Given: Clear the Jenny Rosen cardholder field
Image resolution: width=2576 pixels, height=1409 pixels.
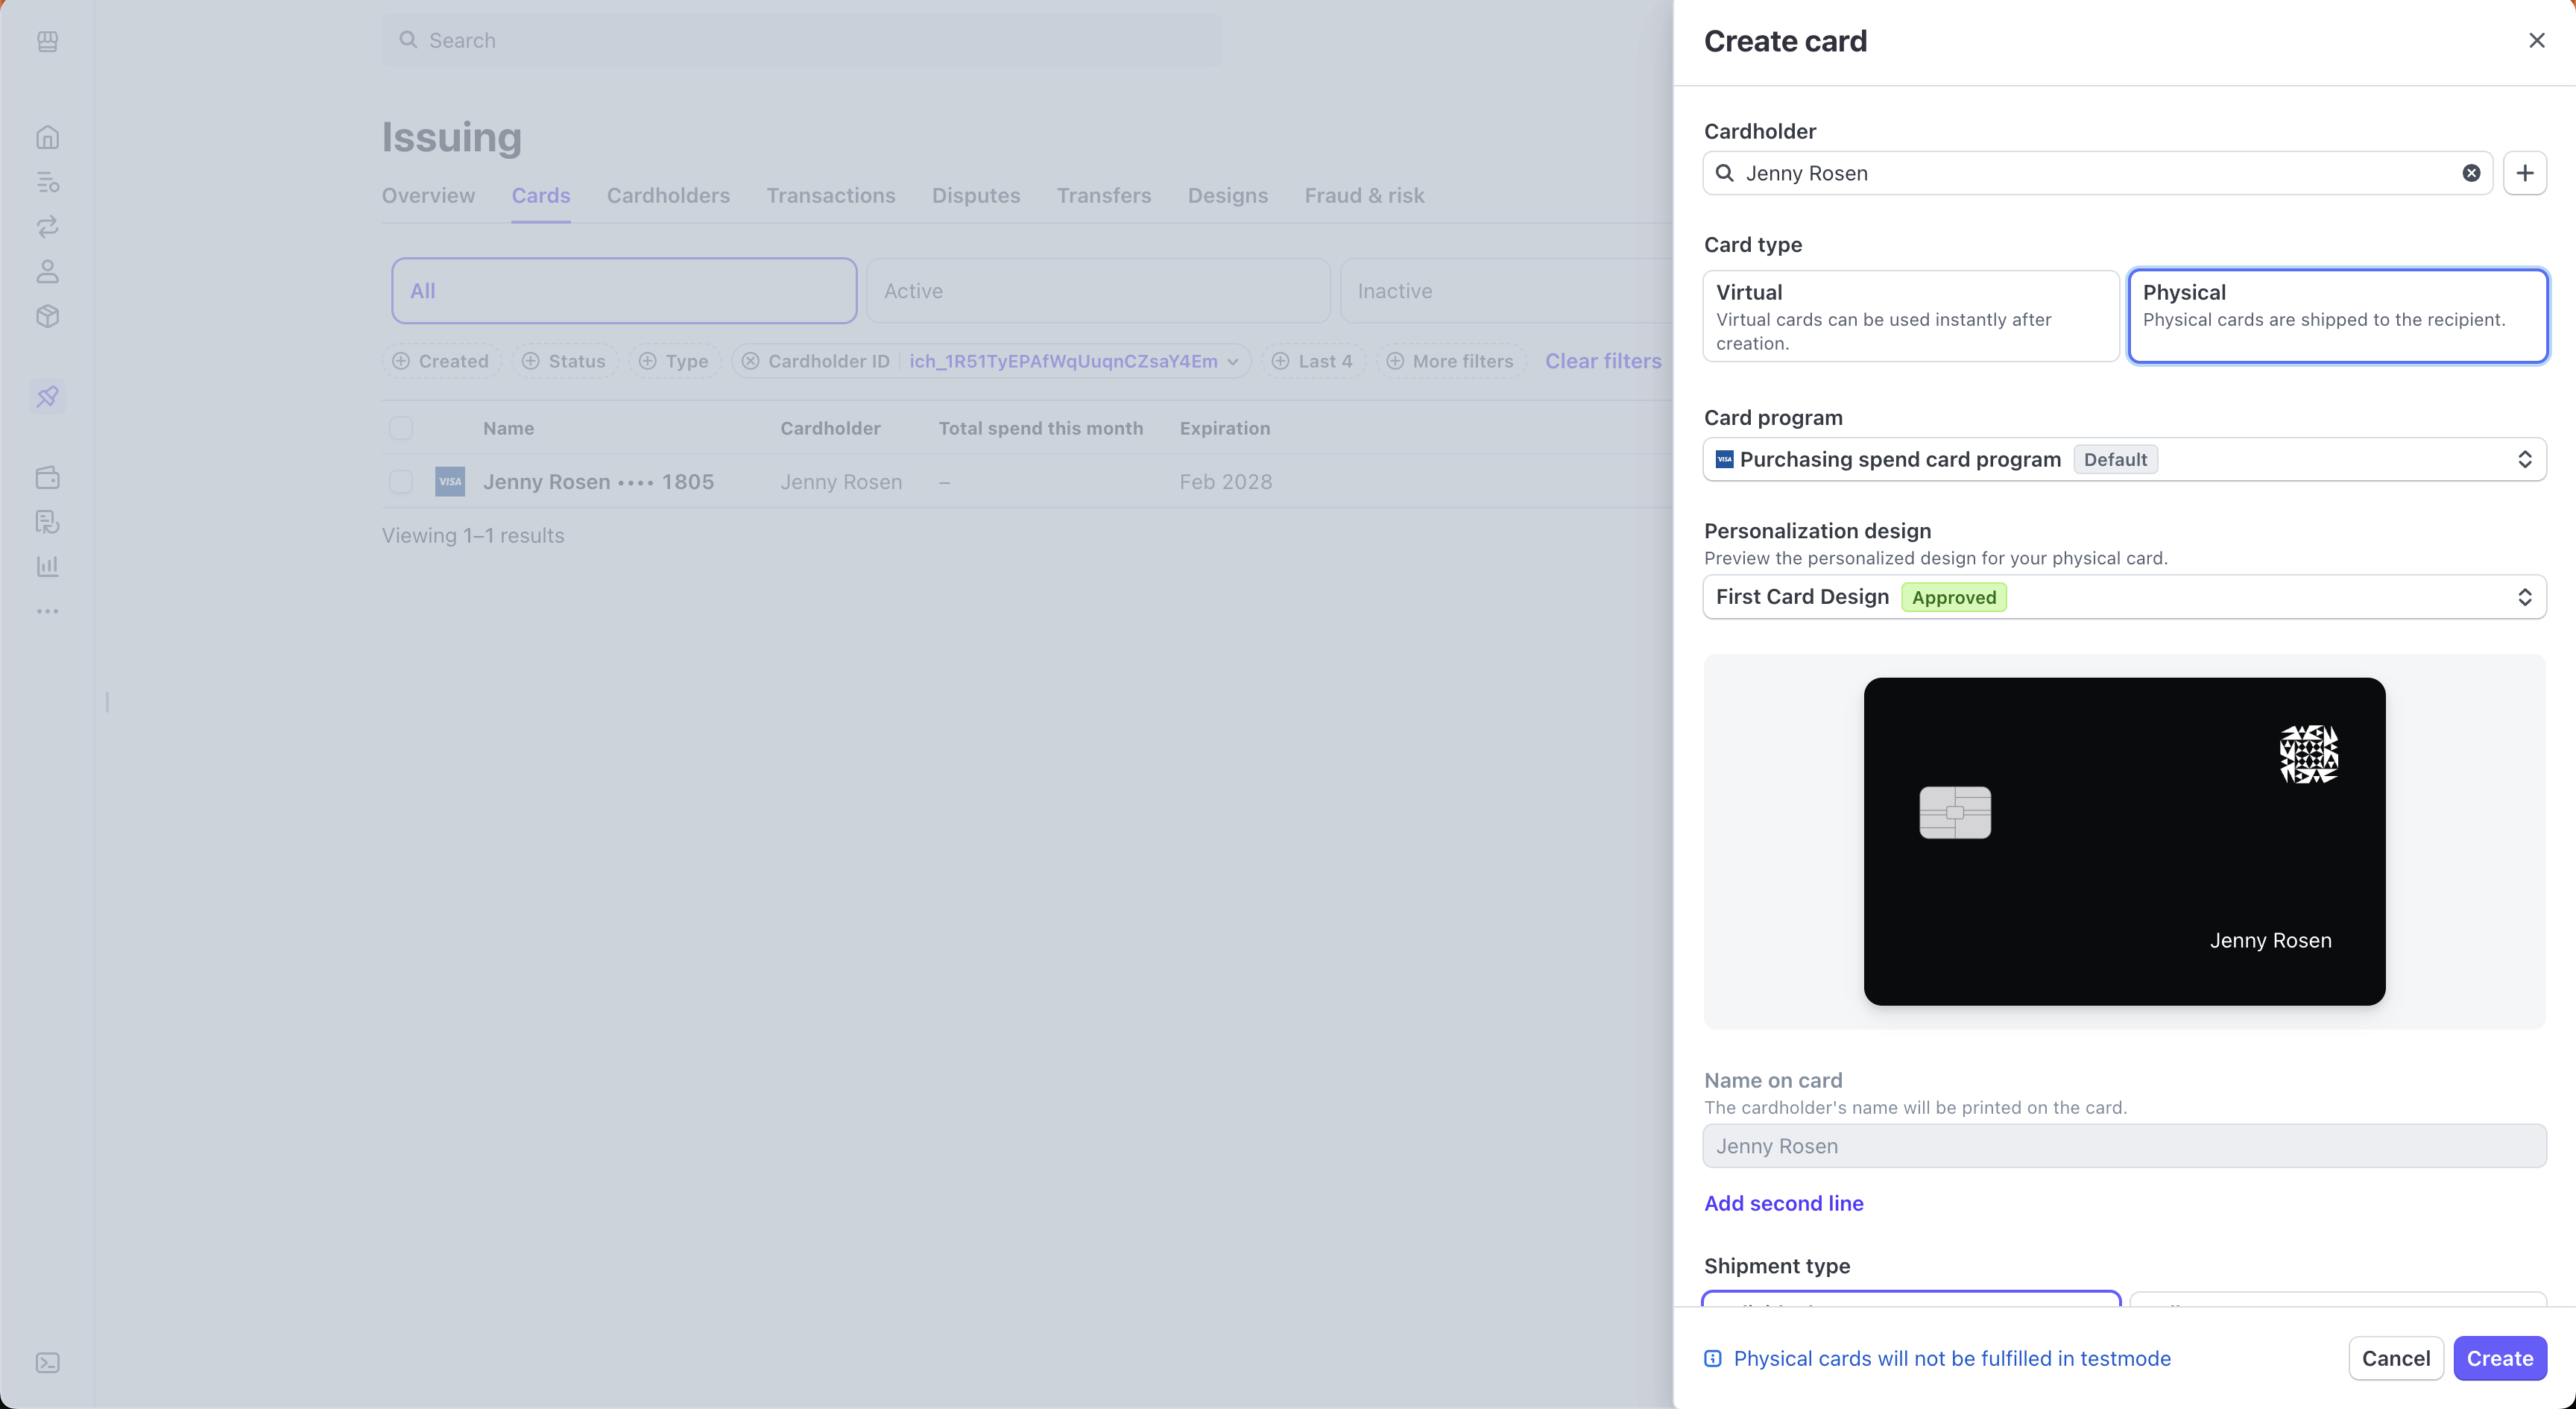Looking at the screenshot, I should (x=2470, y=173).
